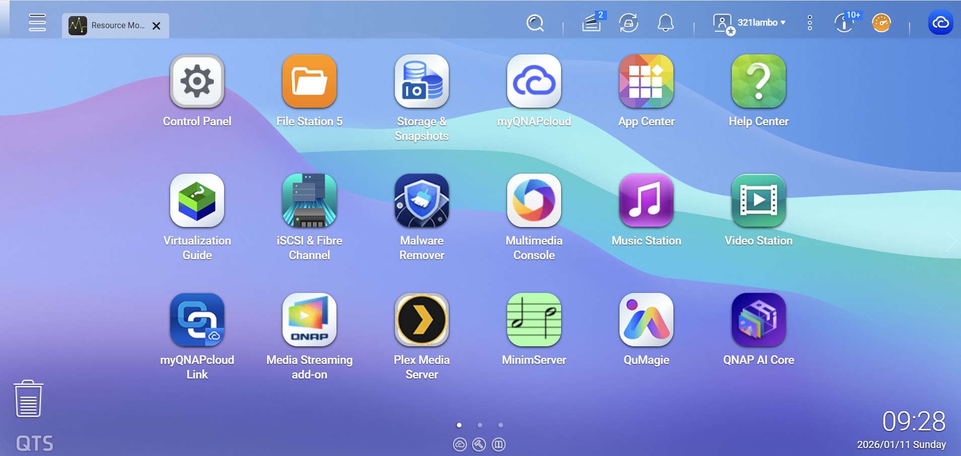Open Malware Remover
The width and height of the screenshot is (961, 456).
(422, 201)
